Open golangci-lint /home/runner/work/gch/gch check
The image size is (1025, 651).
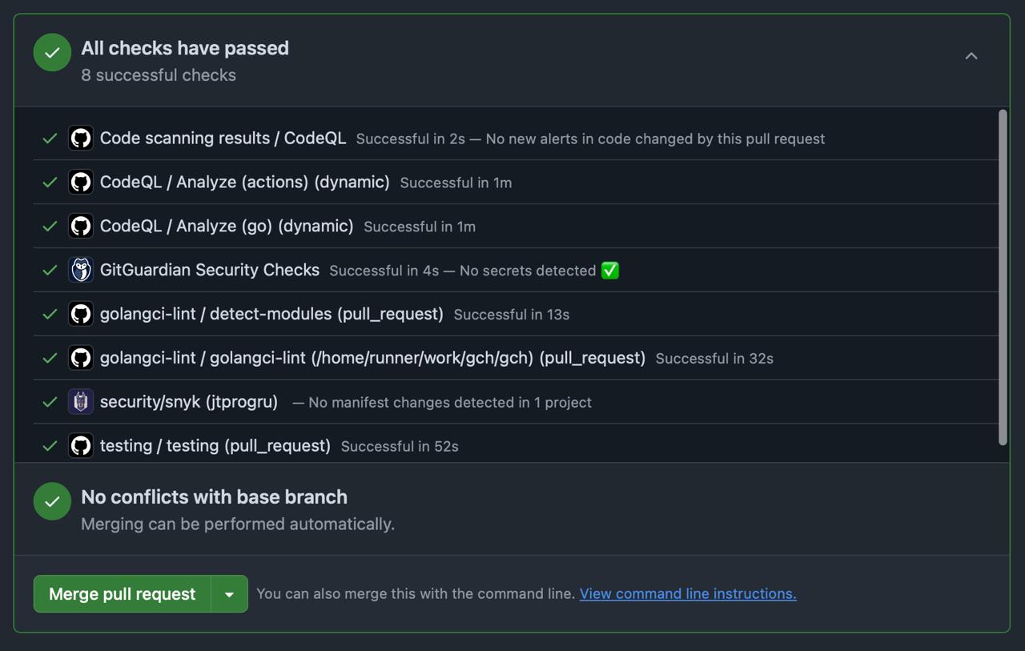(x=372, y=358)
